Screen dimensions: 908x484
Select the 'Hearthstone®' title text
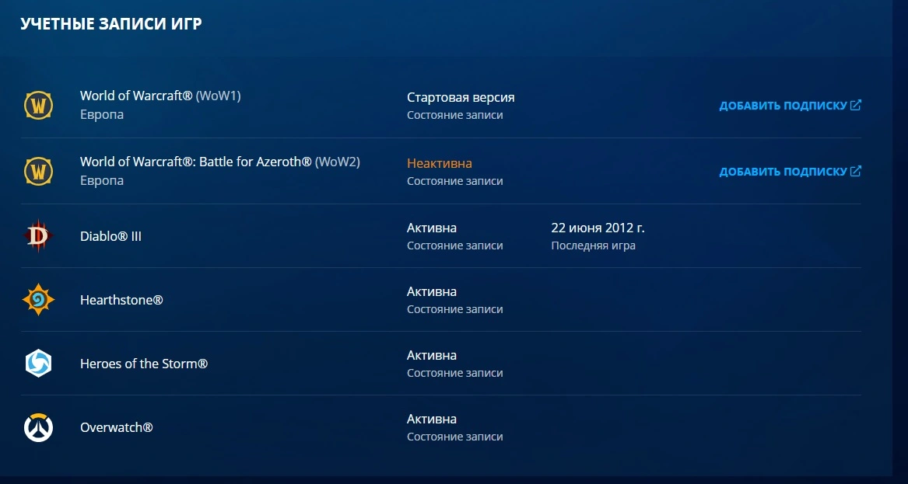pyautogui.click(x=121, y=300)
